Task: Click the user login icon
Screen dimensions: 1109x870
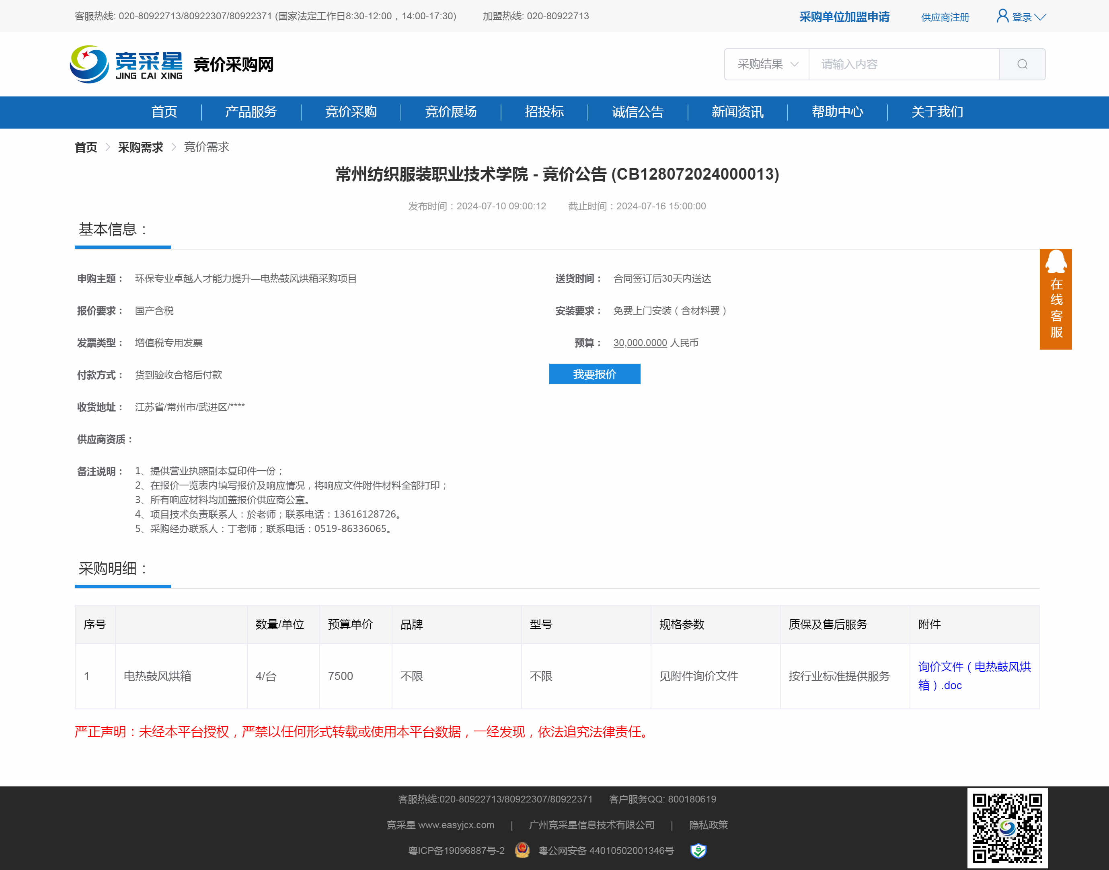Action: (x=1002, y=16)
